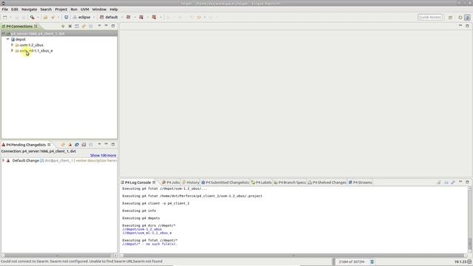473x266 pixels.
Task: Click the Show 100 more link
Action: coord(103,155)
